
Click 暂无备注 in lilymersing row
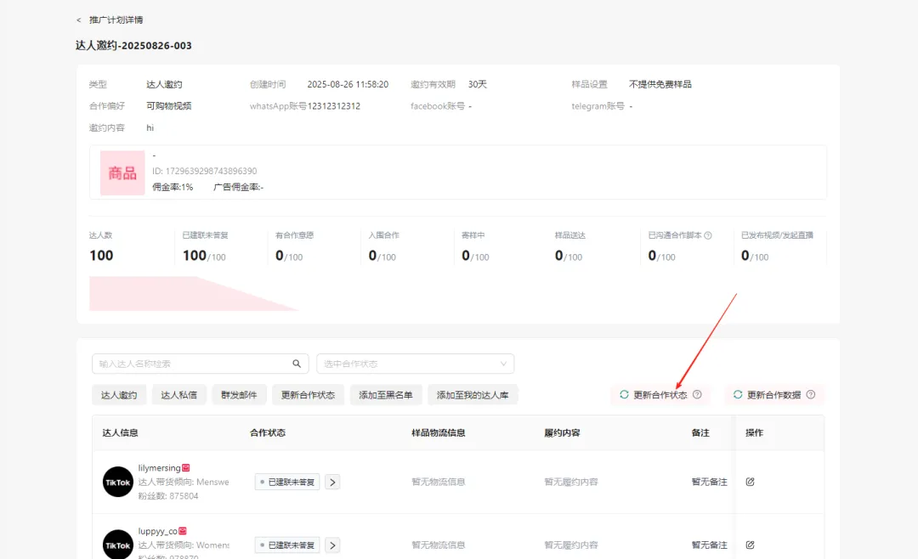[x=709, y=482]
